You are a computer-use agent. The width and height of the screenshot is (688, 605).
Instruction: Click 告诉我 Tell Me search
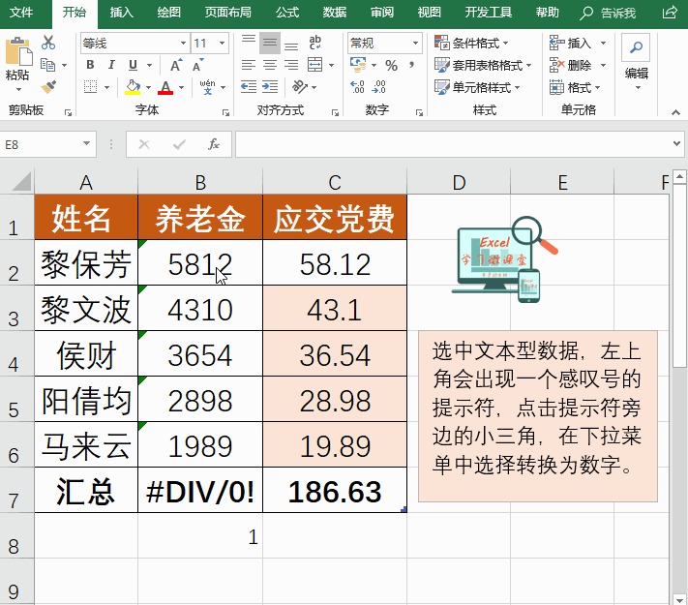[x=608, y=14]
